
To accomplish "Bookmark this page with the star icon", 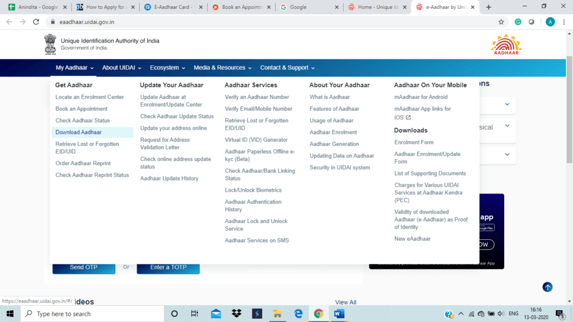I will (x=501, y=22).
